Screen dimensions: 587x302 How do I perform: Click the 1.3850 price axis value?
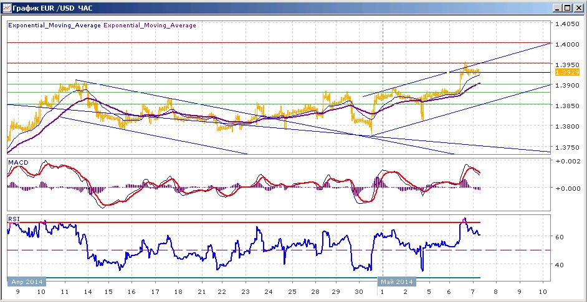[569, 106]
